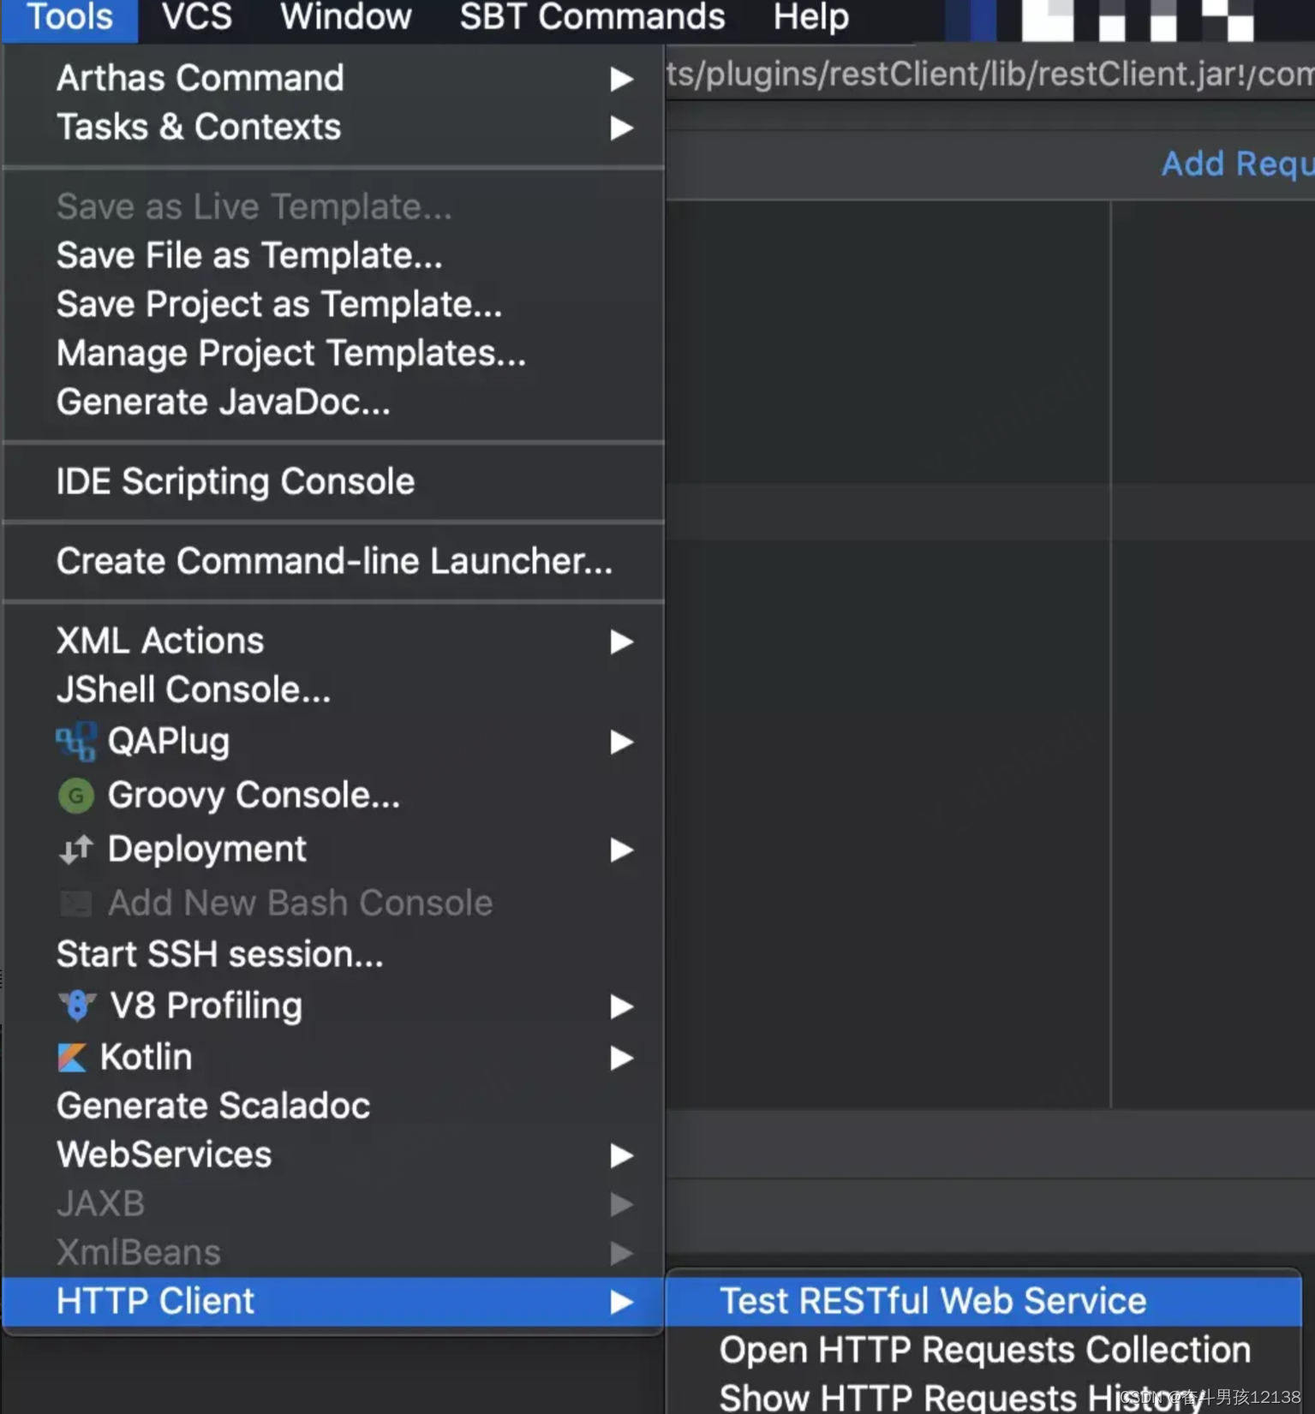Click the restClient.jar path text
The image size is (1315, 1414).
coord(989,74)
